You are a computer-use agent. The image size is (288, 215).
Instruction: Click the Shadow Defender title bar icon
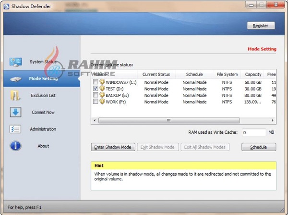point(6,7)
